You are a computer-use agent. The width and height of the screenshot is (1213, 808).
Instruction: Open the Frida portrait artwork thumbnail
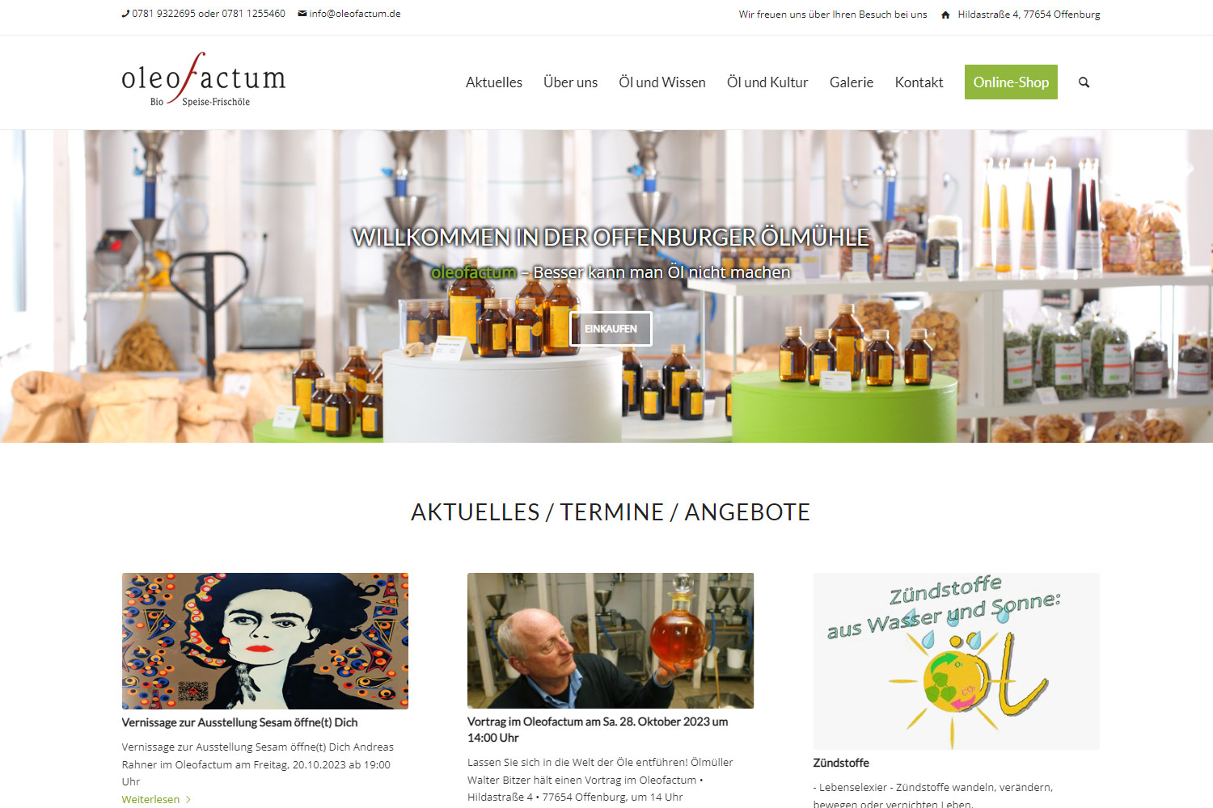264,641
